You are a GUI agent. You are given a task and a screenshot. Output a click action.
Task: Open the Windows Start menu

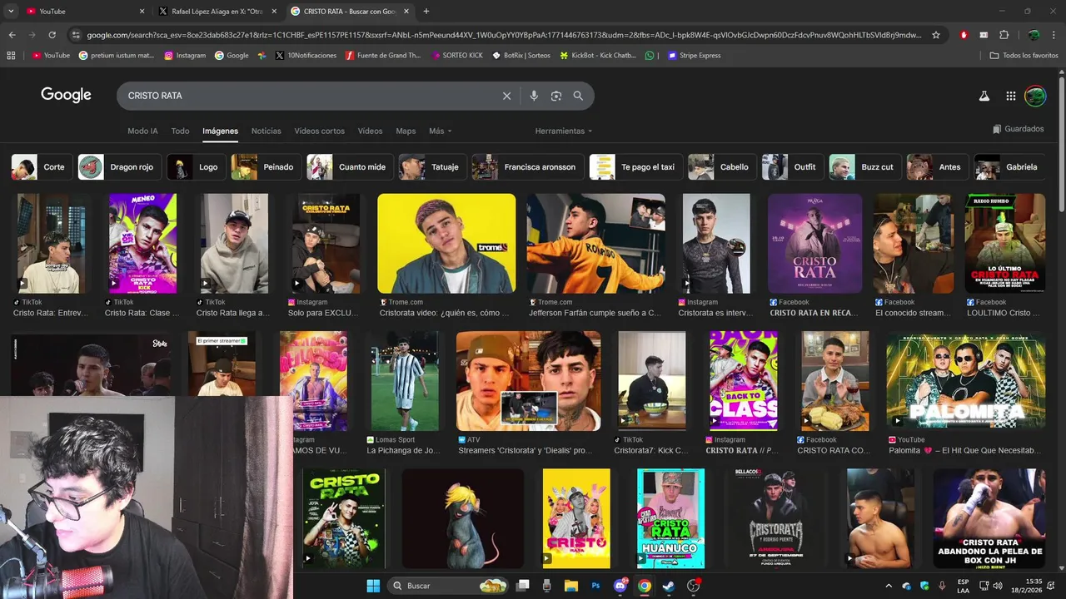373,586
